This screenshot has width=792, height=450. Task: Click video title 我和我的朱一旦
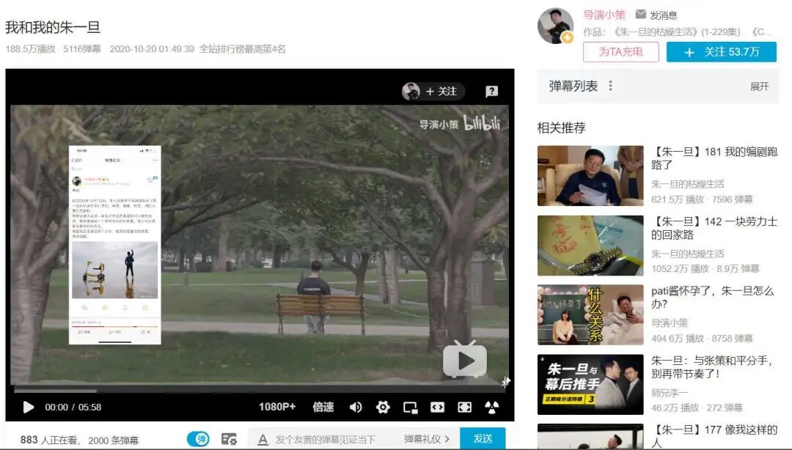[x=53, y=27]
